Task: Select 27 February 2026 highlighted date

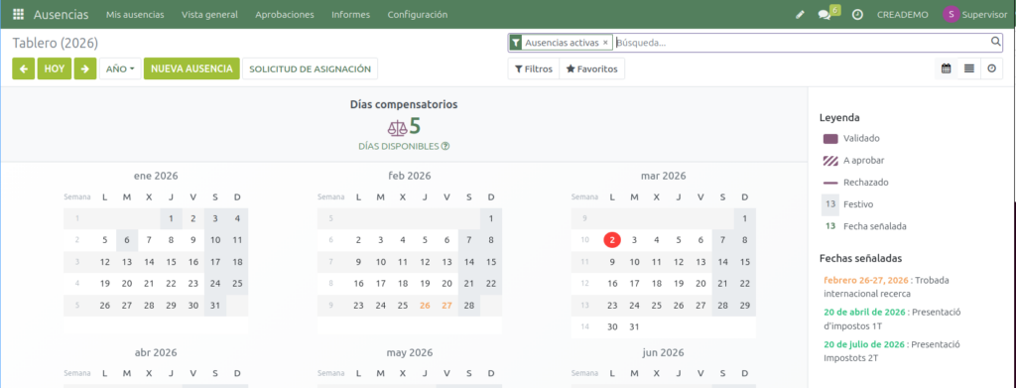Action: pyautogui.click(x=446, y=305)
